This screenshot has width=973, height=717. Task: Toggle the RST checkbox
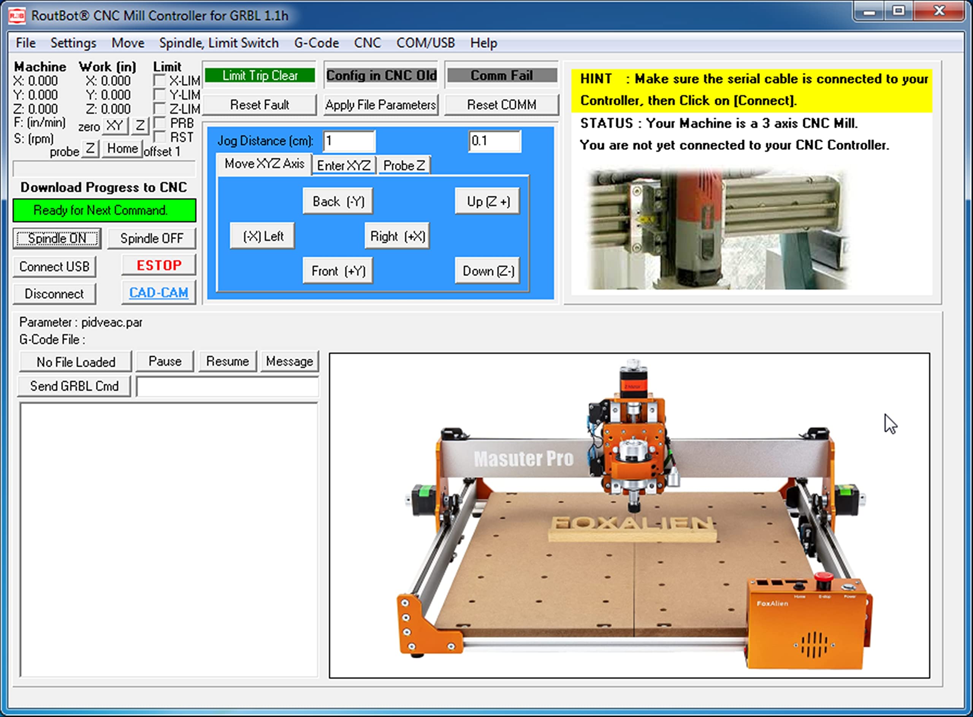point(159,137)
